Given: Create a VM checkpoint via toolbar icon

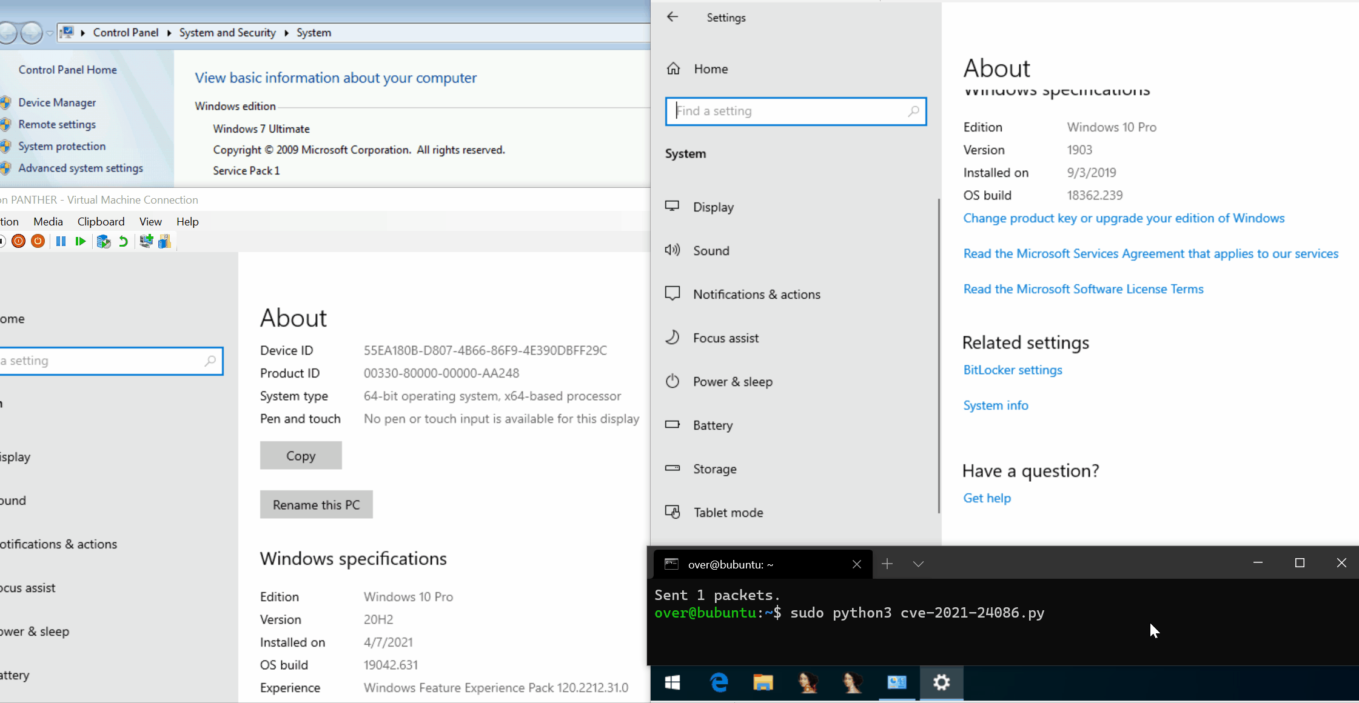Looking at the screenshot, I should 104,241.
